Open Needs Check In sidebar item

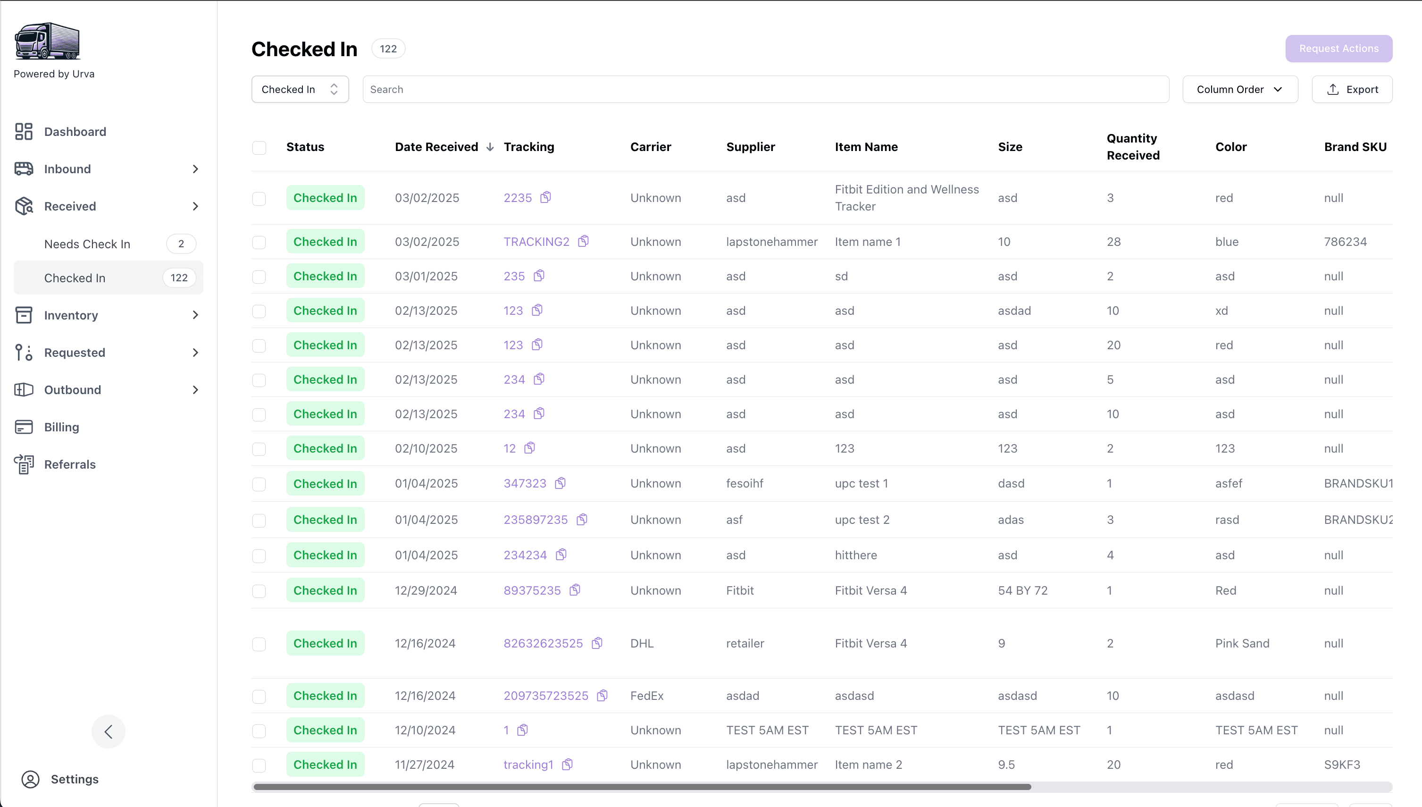(88, 244)
